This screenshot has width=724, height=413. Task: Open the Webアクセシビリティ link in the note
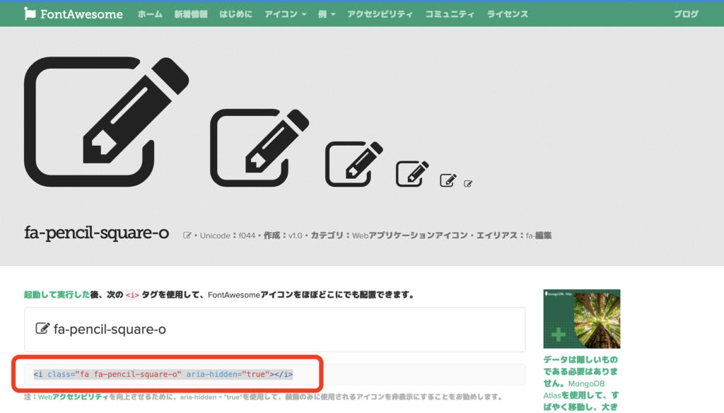[x=73, y=397]
